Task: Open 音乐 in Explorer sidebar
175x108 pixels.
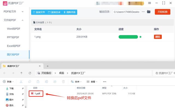Action: pyautogui.click(x=10, y=105)
